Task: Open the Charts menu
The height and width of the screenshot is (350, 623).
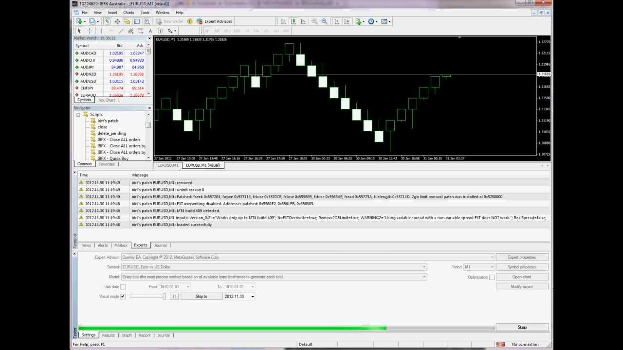Action: pos(128,13)
